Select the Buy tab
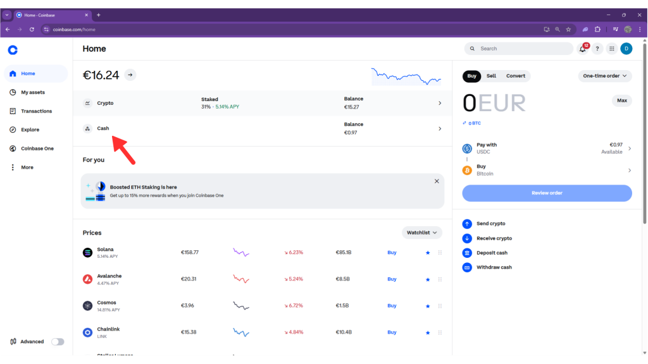The height and width of the screenshot is (364, 648). [471, 76]
